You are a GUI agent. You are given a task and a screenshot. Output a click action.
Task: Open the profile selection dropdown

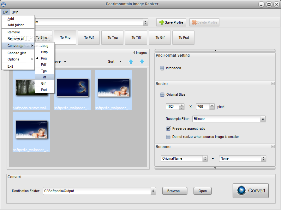click(145, 22)
